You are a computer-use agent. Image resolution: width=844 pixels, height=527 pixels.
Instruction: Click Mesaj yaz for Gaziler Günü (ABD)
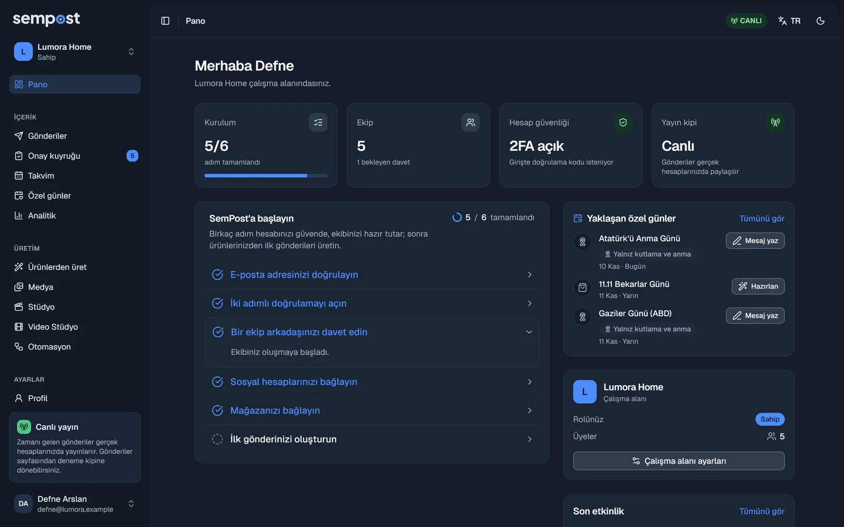(755, 316)
